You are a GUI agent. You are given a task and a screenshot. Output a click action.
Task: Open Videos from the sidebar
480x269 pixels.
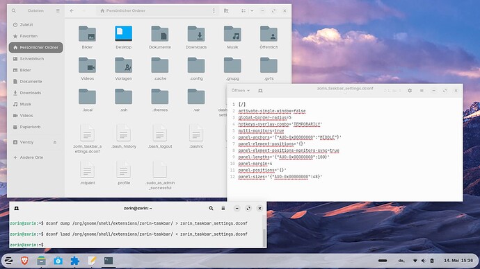[36, 116]
